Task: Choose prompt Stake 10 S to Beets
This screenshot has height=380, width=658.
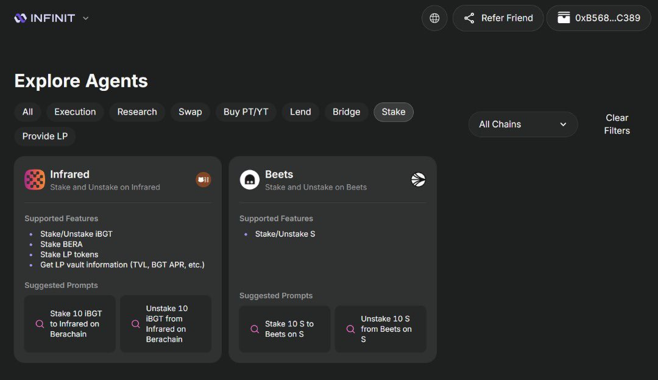Action: tap(285, 329)
